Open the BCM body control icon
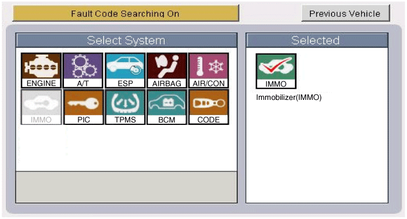This screenshot has height=219, width=407. pos(167,107)
